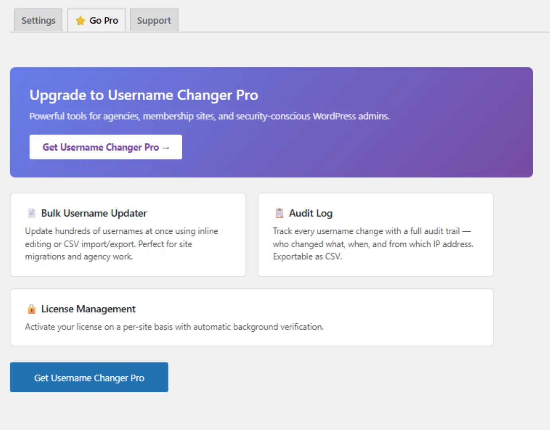The width and height of the screenshot is (550, 430).
Task: Click the Upgrade to Username Changer Pro title
Action: (144, 95)
